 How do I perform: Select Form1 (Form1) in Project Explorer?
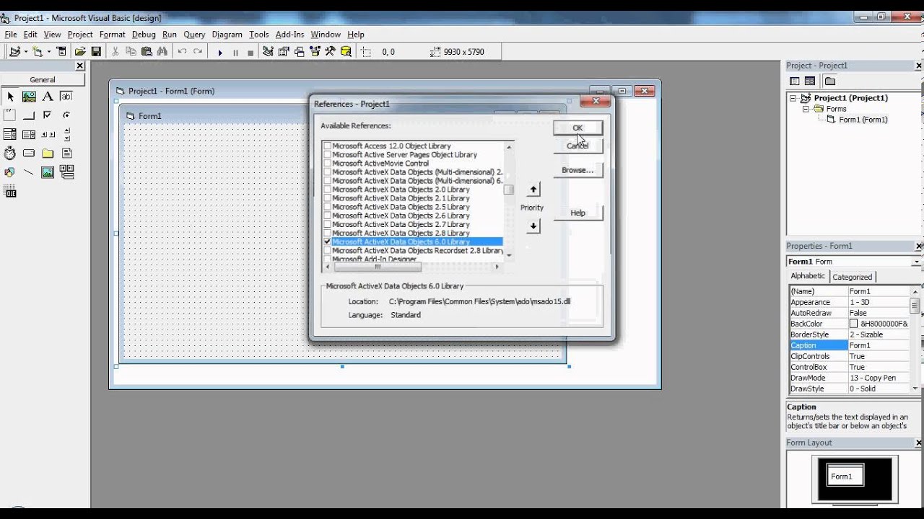[x=863, y=120]
